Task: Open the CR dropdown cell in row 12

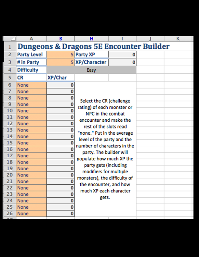Action: pyautogui.click(x=31, y=124)
